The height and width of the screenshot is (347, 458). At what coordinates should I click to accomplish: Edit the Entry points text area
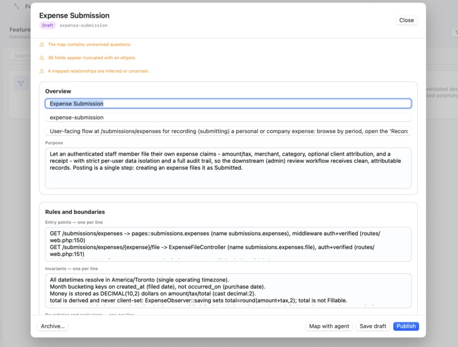228,244
